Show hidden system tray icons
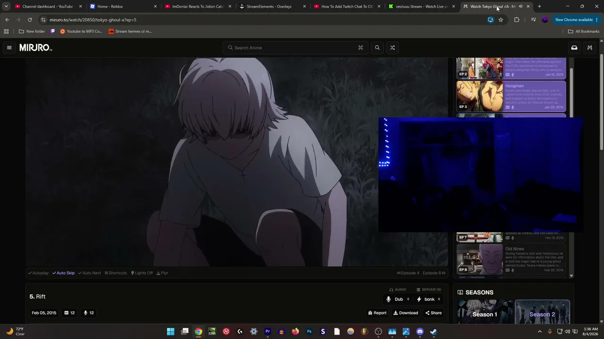604x339 pixels. coord(540,331)
